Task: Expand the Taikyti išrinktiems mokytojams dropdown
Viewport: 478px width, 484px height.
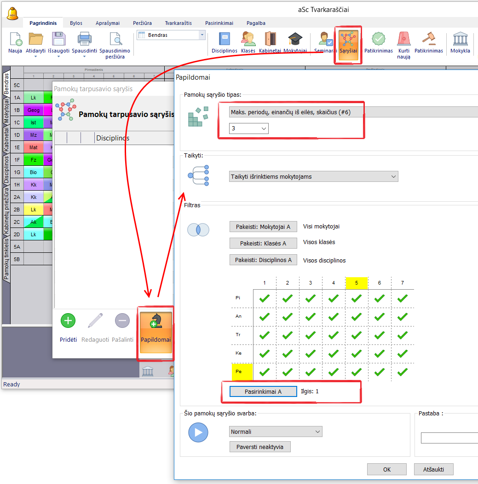Action: (x=313, y=176)
